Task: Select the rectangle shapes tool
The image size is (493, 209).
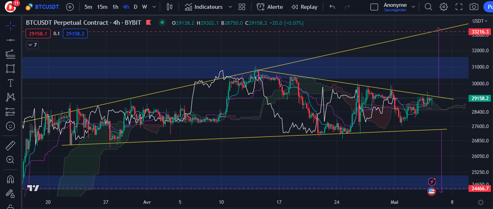Action: click(11, 68)
